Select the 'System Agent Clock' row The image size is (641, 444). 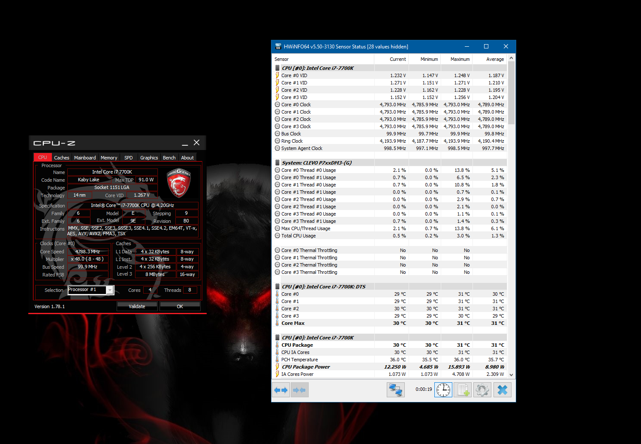389,148
